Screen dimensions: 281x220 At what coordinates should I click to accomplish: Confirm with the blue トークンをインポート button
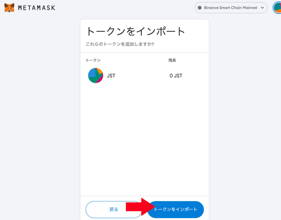coord(176,209)
